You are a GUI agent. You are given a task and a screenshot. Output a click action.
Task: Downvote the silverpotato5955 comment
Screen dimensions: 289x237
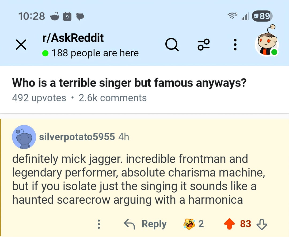(x=262, y=224)
